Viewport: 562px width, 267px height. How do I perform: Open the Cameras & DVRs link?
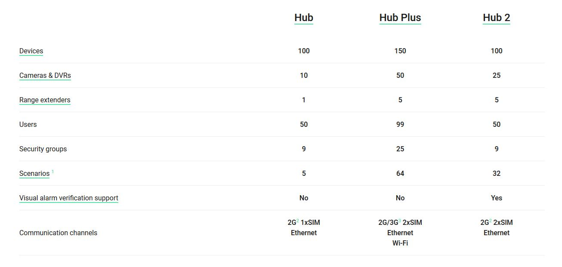(x=45, y=75)
